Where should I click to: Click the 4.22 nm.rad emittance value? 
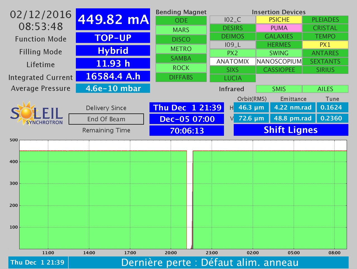[x=293, y=107]
